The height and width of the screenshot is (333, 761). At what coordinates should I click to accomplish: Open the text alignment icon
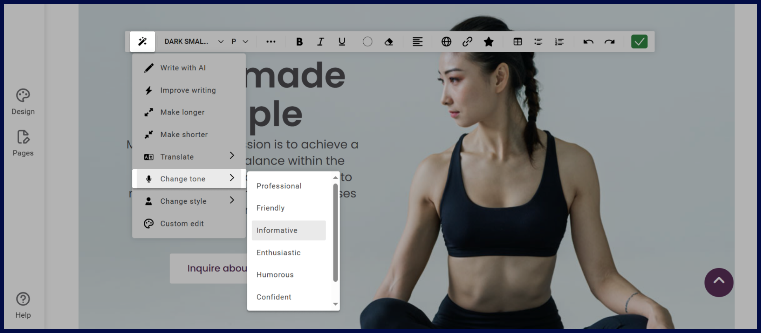pos(417,41)
